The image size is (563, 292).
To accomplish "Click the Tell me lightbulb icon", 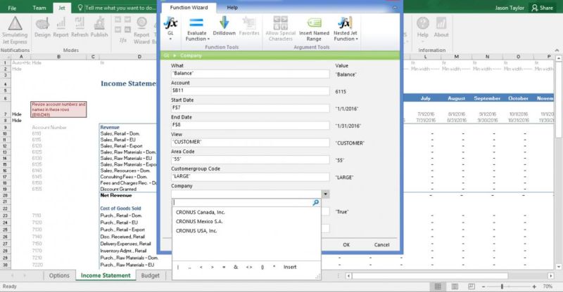I will (80, 8).
